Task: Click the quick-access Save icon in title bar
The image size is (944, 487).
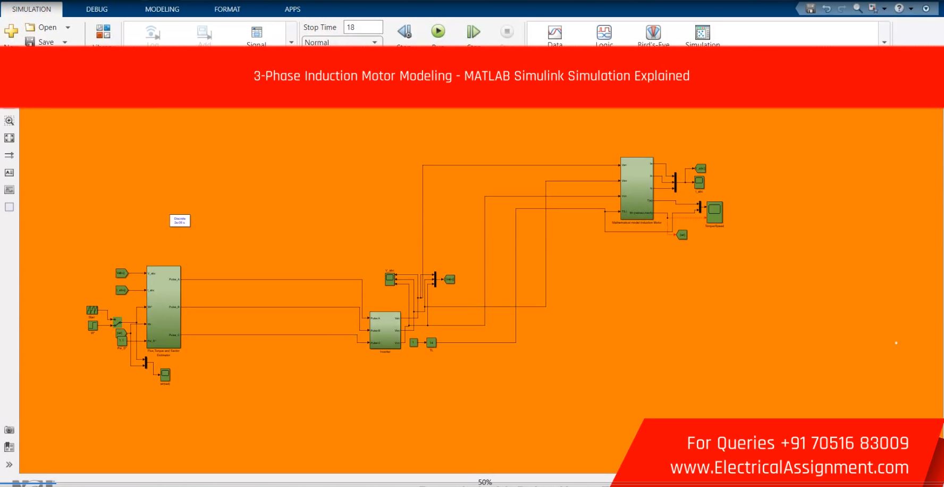Action: 811,9
